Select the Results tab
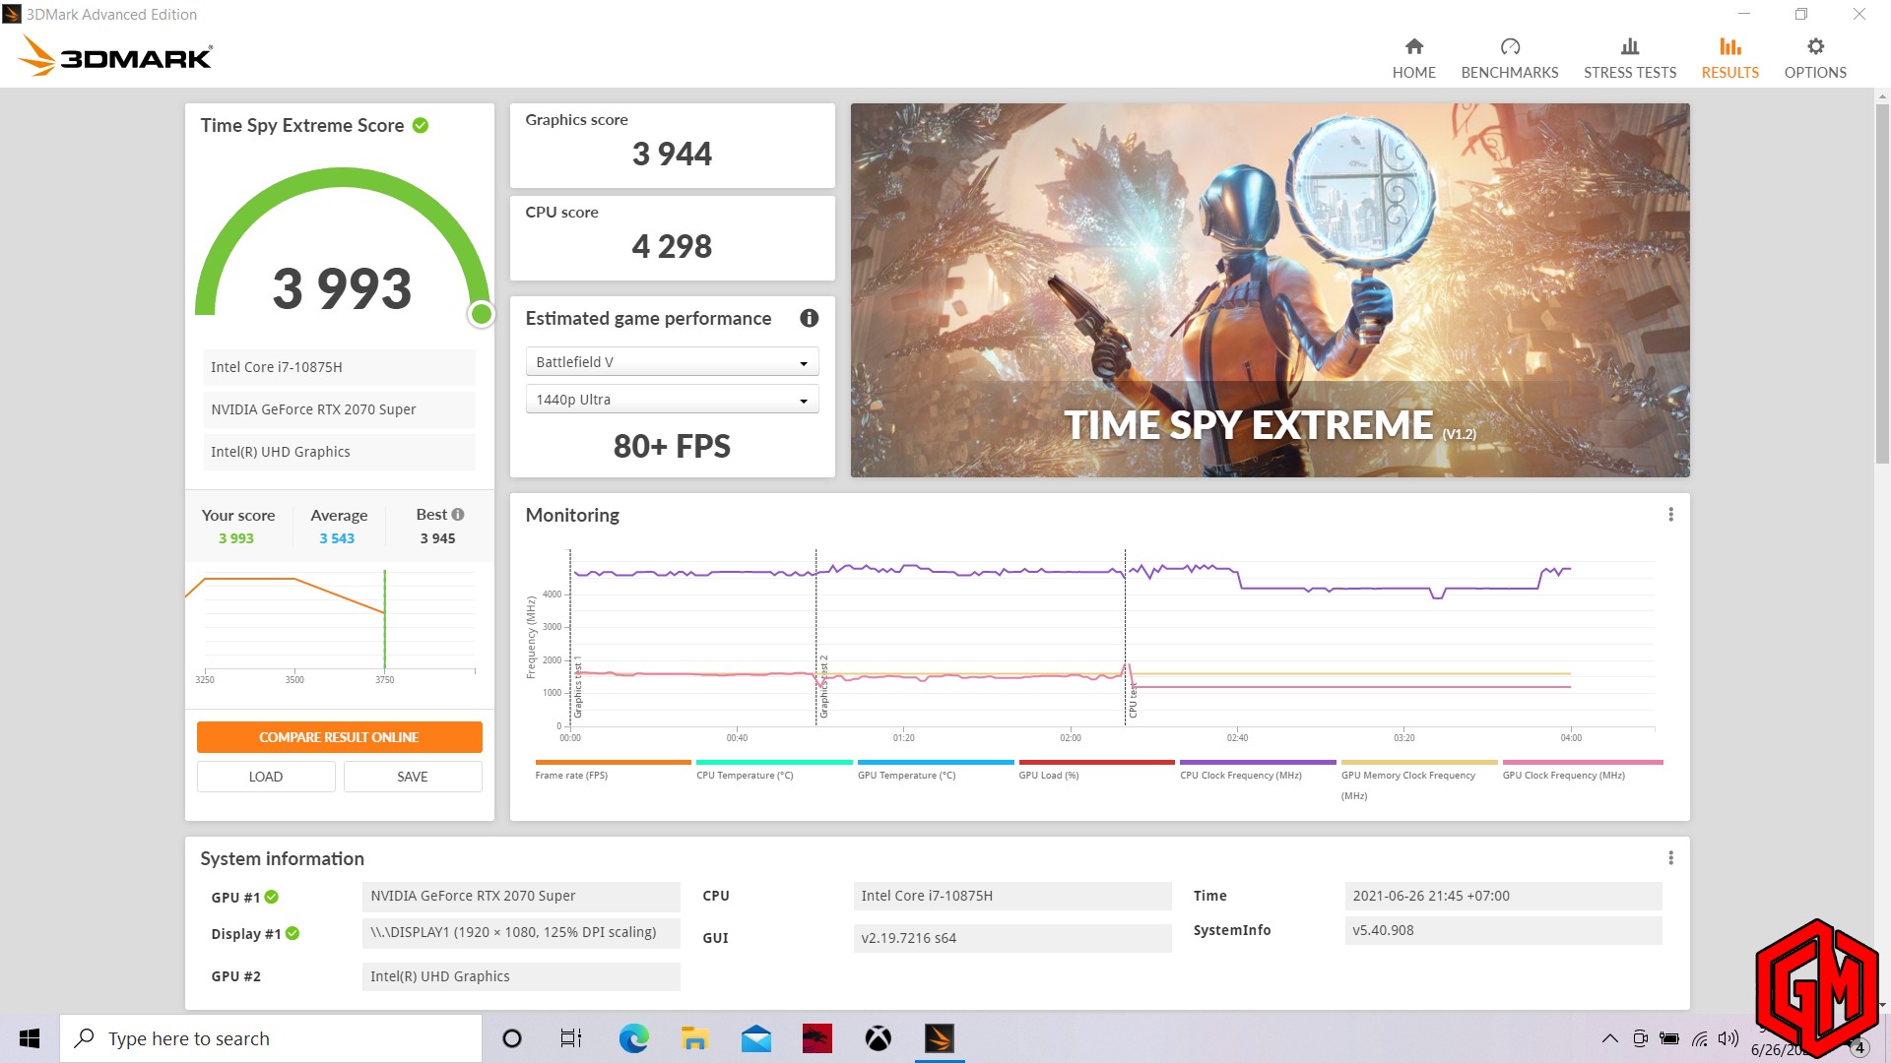Screen dimensions: 1891x1063 pos(1729,59)
